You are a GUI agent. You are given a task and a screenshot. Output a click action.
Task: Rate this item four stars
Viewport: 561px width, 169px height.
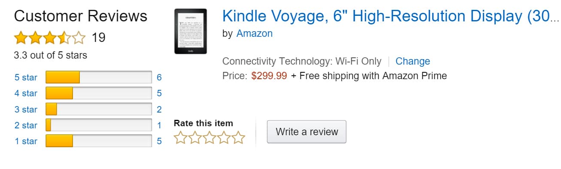pyautogui.click(x=224, y=138)
